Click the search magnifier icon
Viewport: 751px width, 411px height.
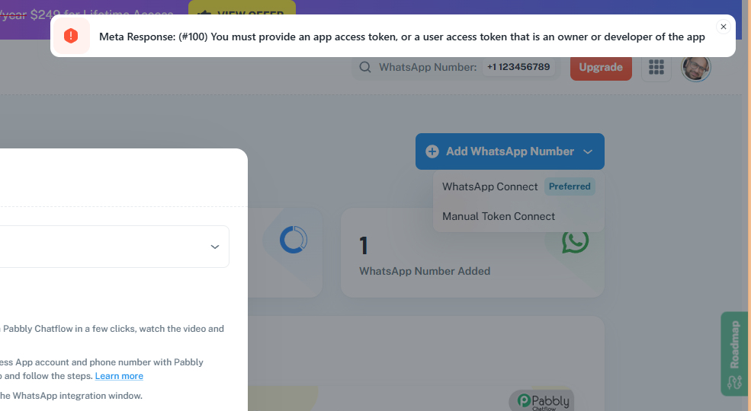pos(365,67)
